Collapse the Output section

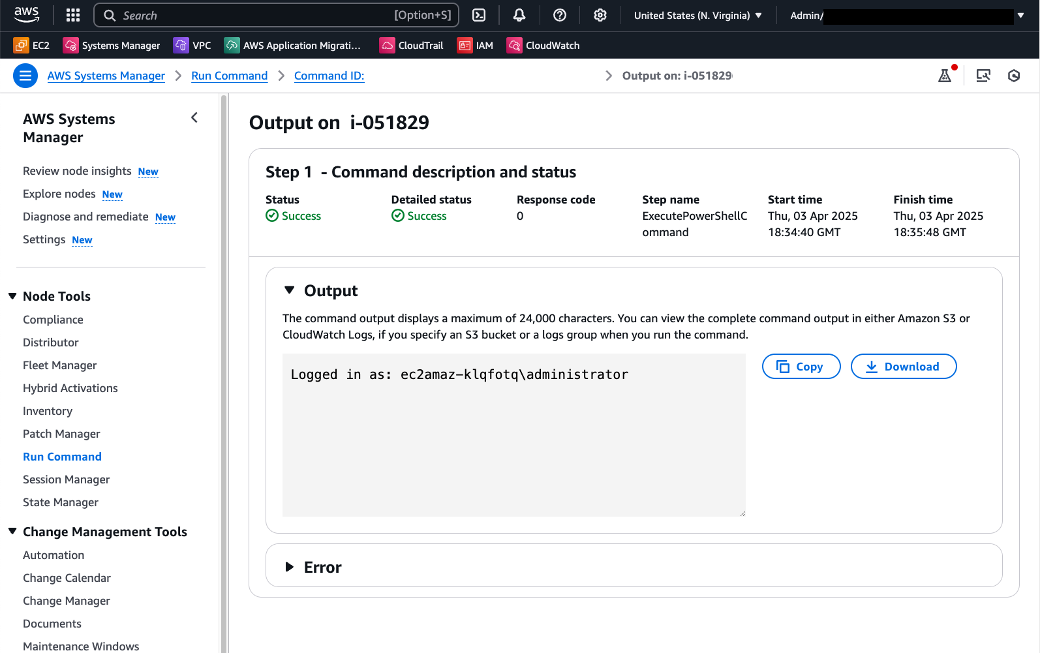(290, 290)
